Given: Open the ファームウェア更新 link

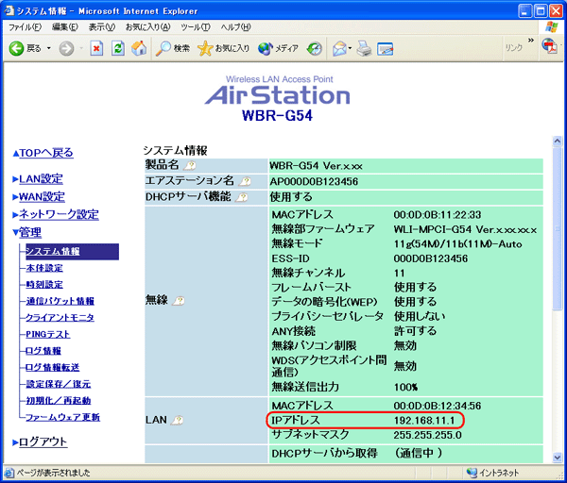Looking at the screenshot, I should [x=63, y=417].
